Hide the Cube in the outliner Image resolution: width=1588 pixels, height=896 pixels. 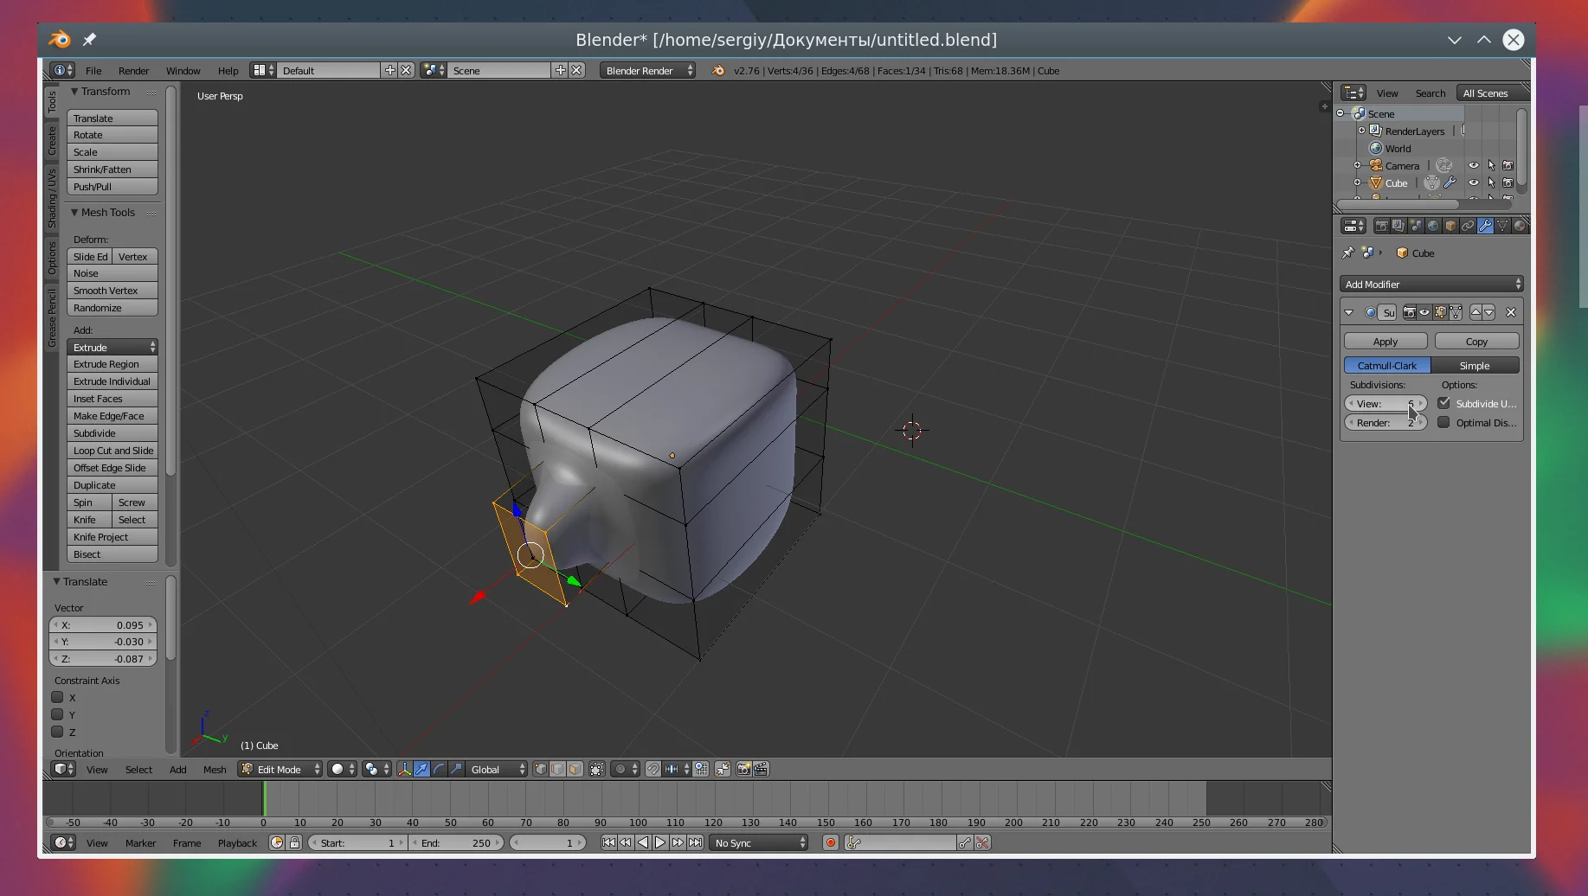coord(1473,182)
